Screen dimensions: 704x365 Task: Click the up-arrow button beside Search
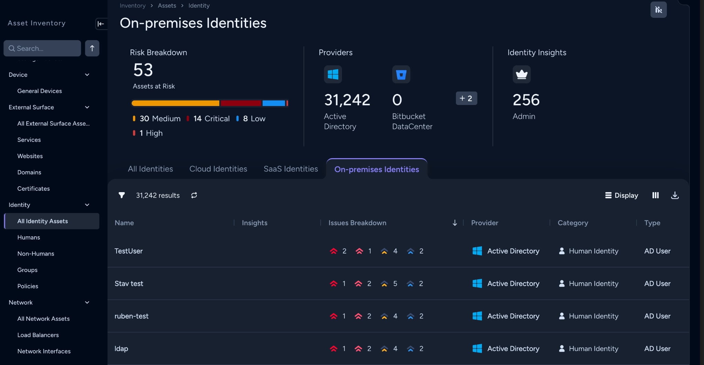(x=92, y=48)
